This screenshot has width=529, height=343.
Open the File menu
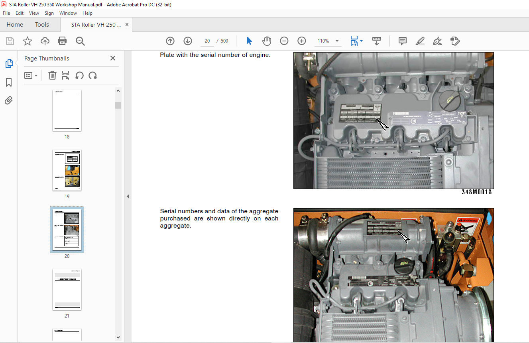[x=6, y=13]
